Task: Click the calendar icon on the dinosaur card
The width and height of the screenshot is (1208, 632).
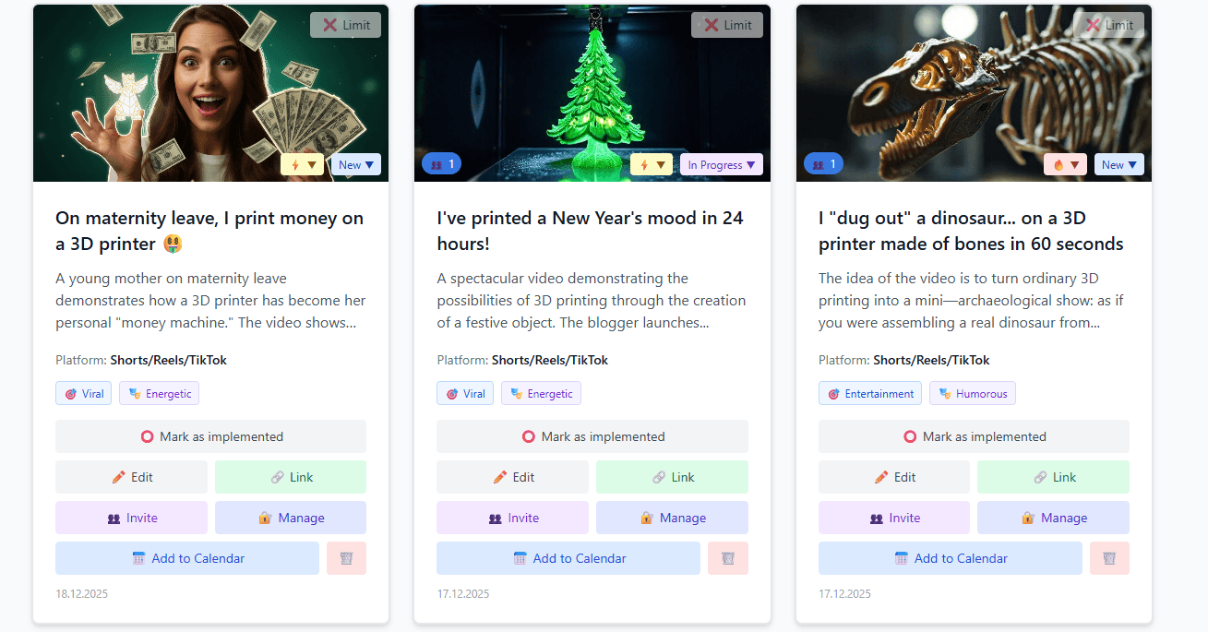Action: coord(900,558)
